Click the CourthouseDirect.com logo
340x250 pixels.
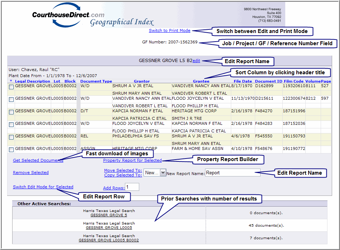pos(68,15)
